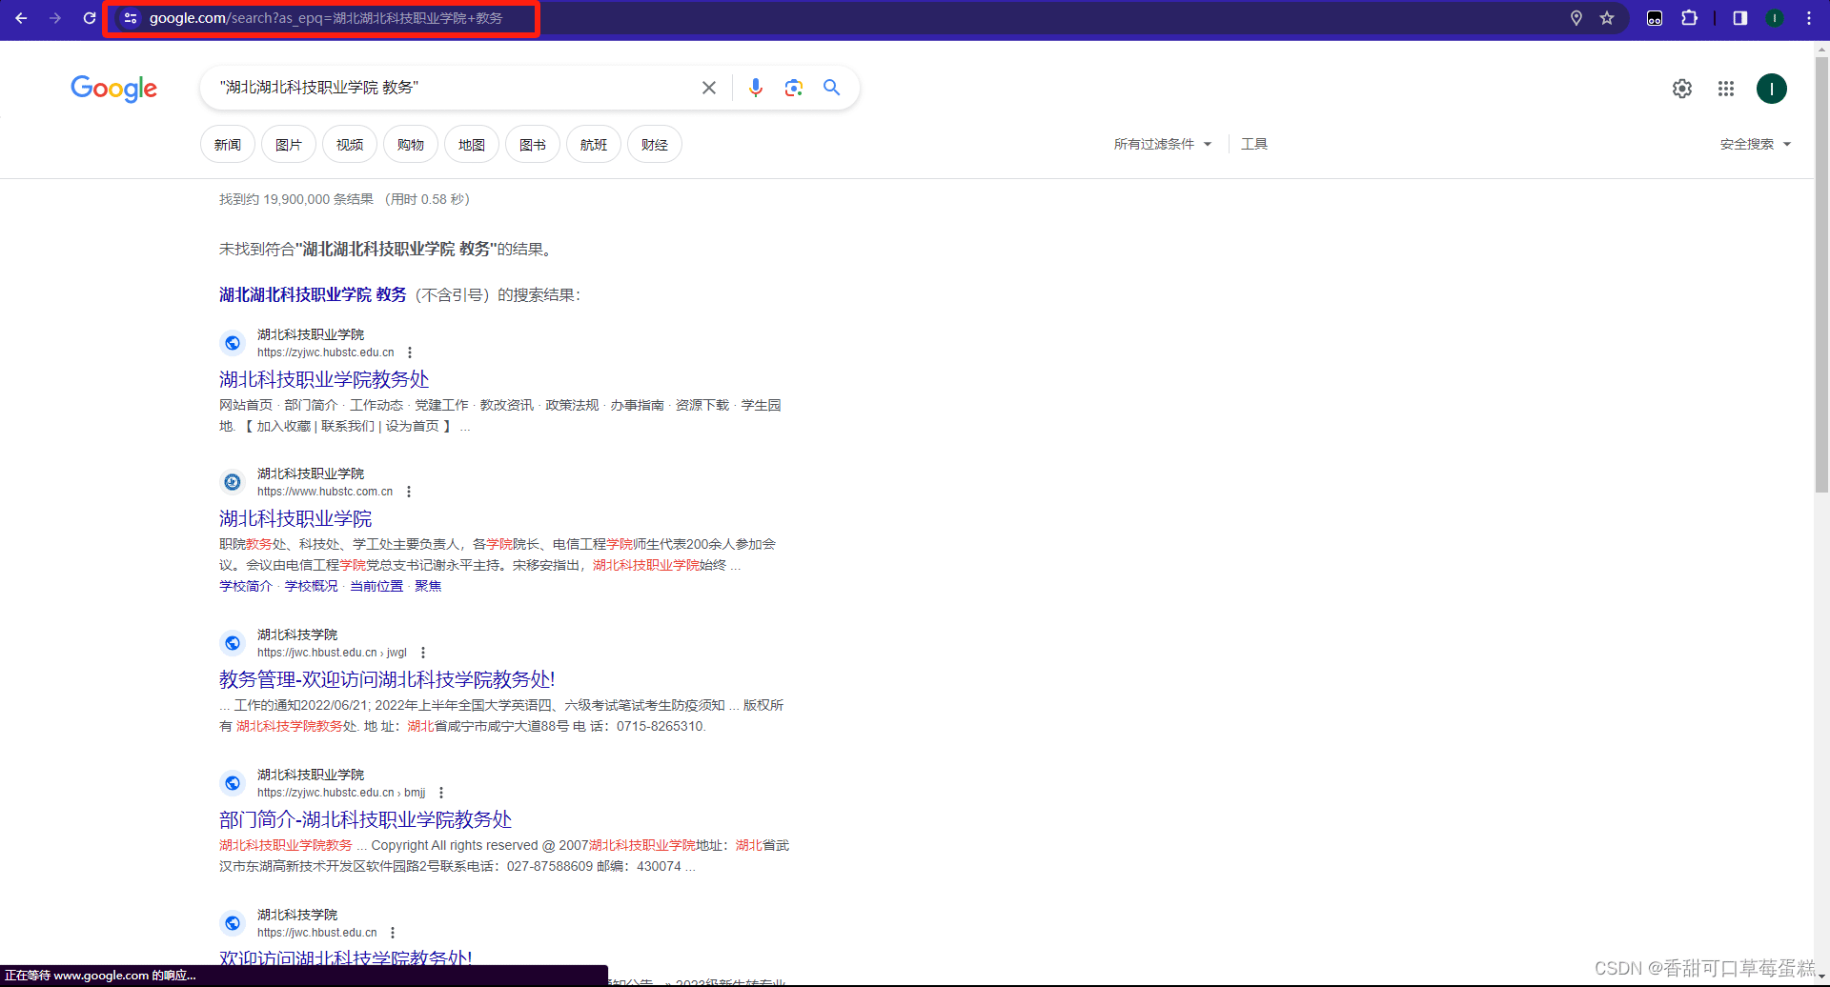Toggle the browser side panel icon

point(1739,18)
